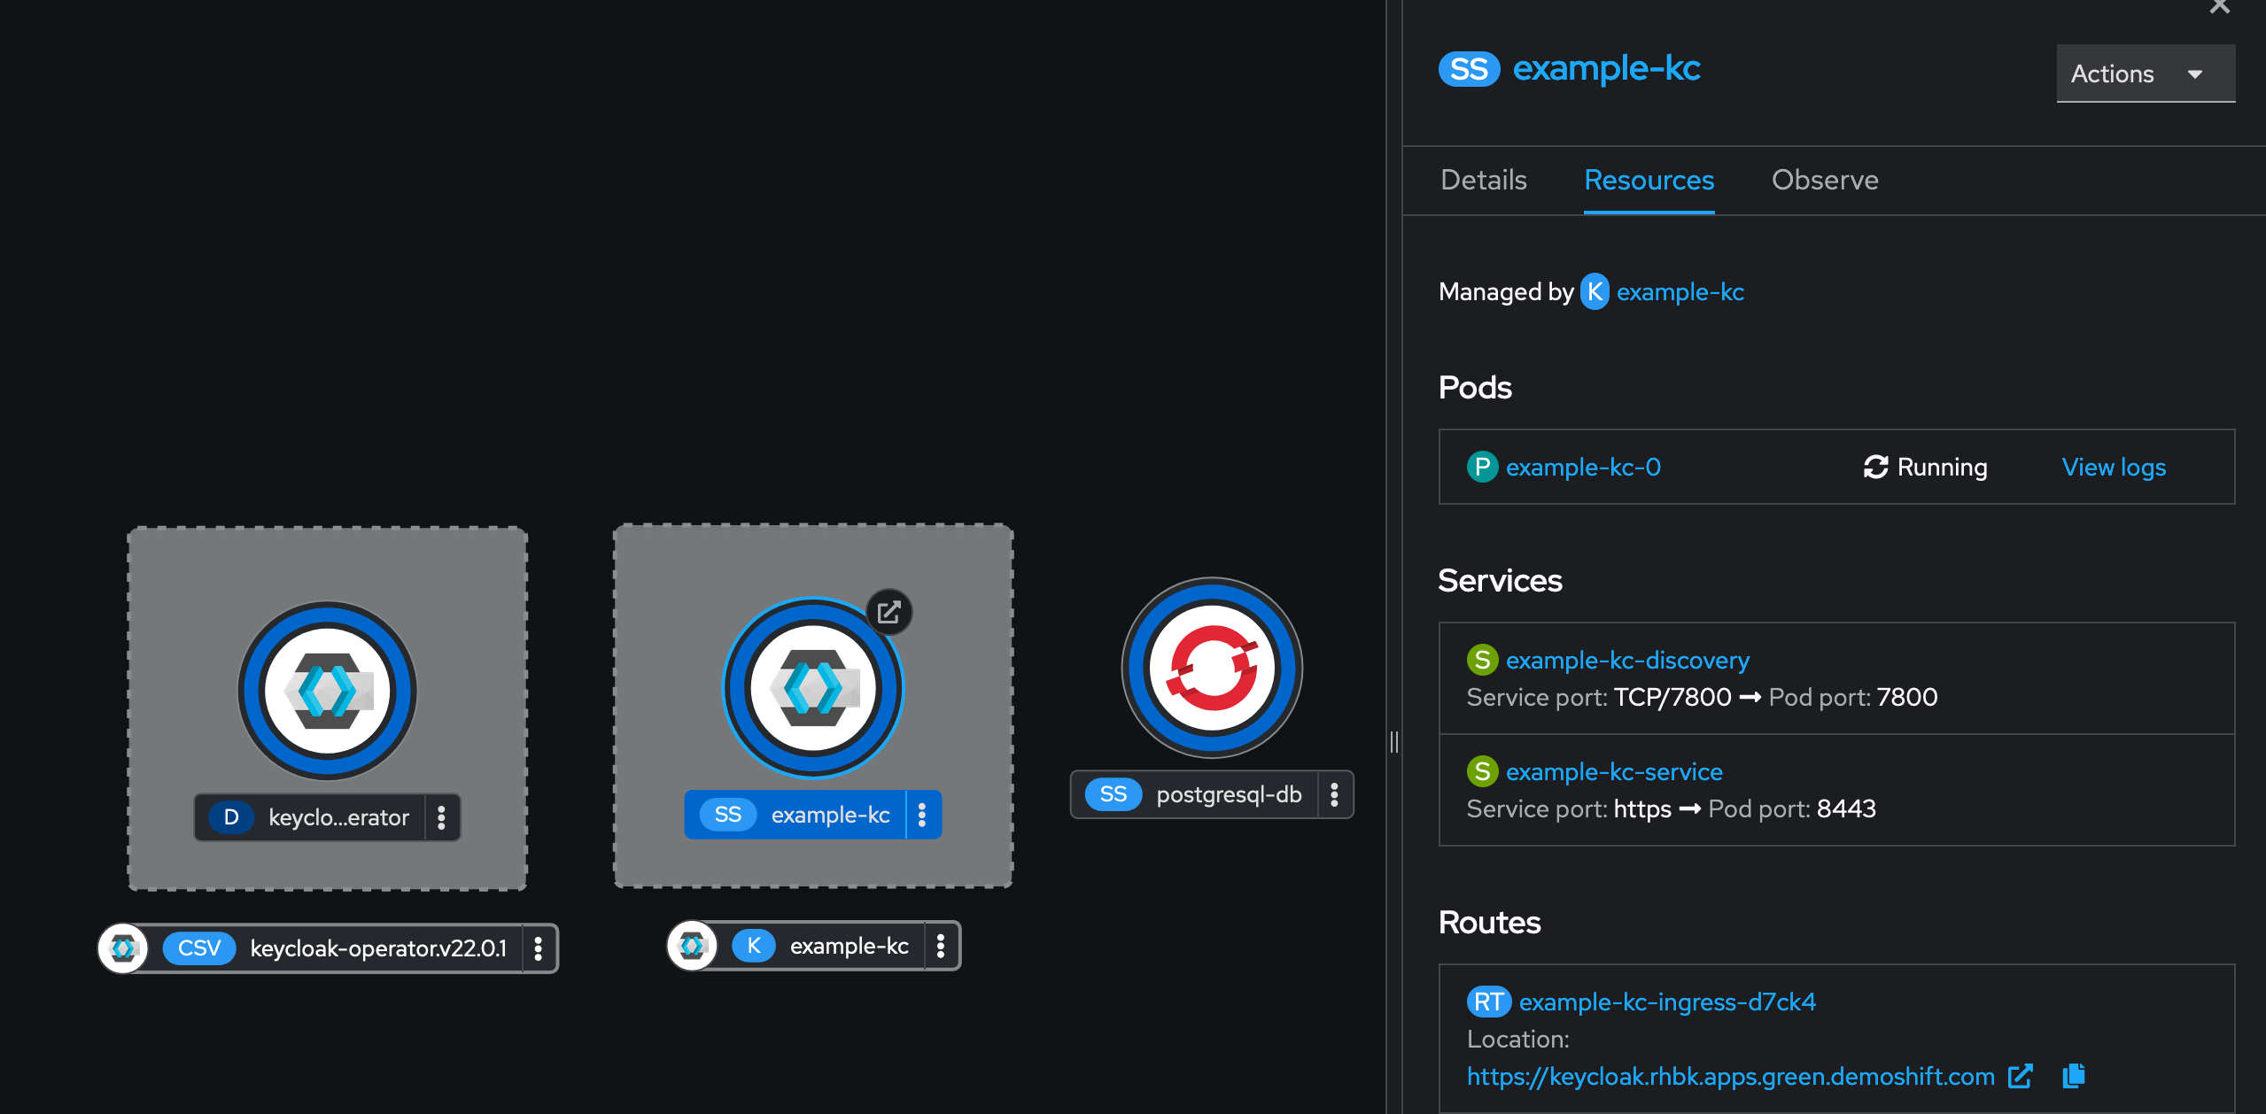Switch to the Details tab
Image resolution: width=2266 pixels, height=1114 pixels.
click(1482, 180)
